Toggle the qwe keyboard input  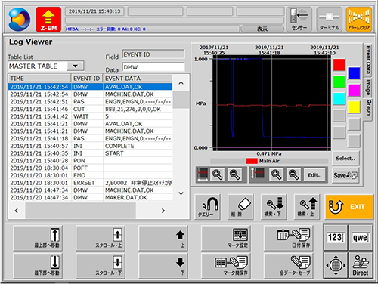click(x=361, y=237)
